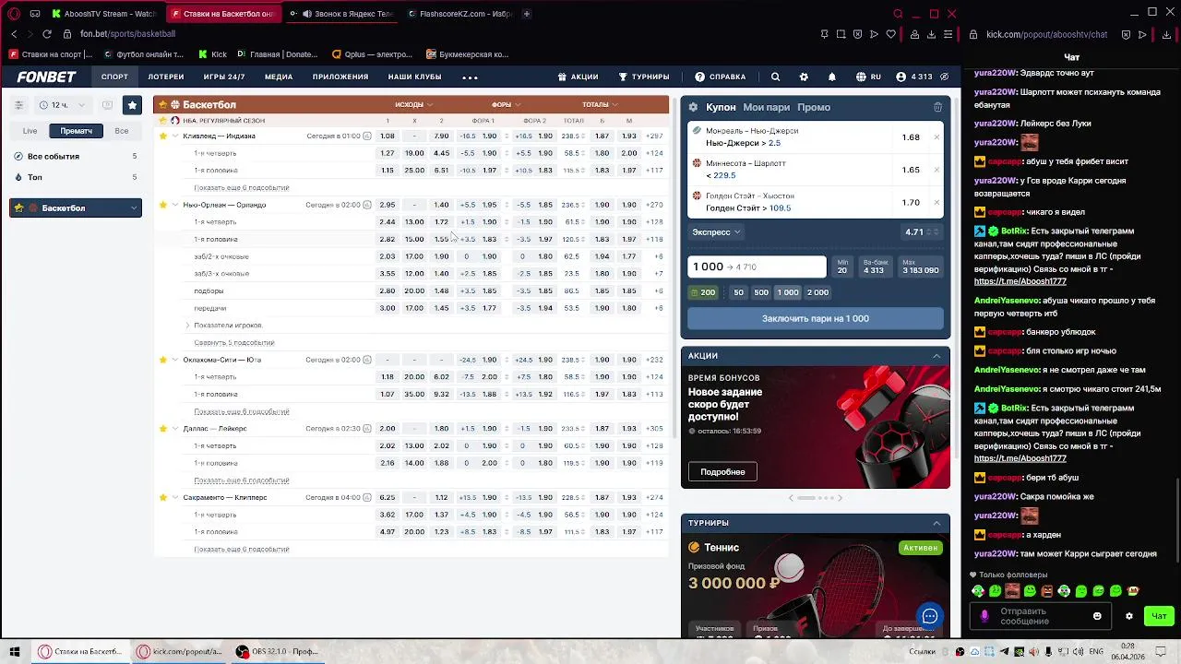Open Лотереи in top navigation

tap(166, 77)
